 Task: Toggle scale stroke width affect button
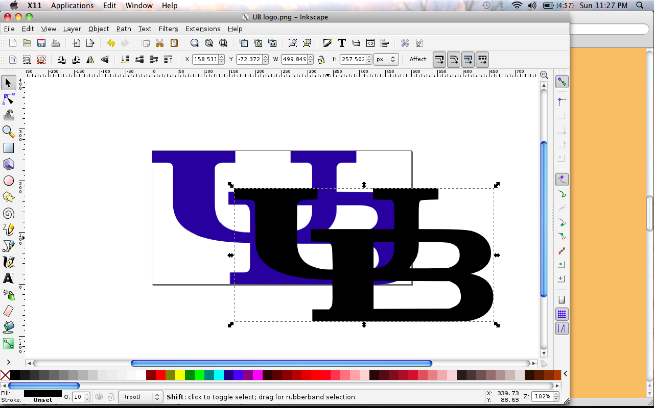[439, 59]
